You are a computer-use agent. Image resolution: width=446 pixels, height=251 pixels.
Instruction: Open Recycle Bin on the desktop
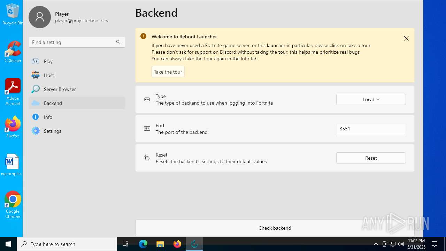pos(13,14)
